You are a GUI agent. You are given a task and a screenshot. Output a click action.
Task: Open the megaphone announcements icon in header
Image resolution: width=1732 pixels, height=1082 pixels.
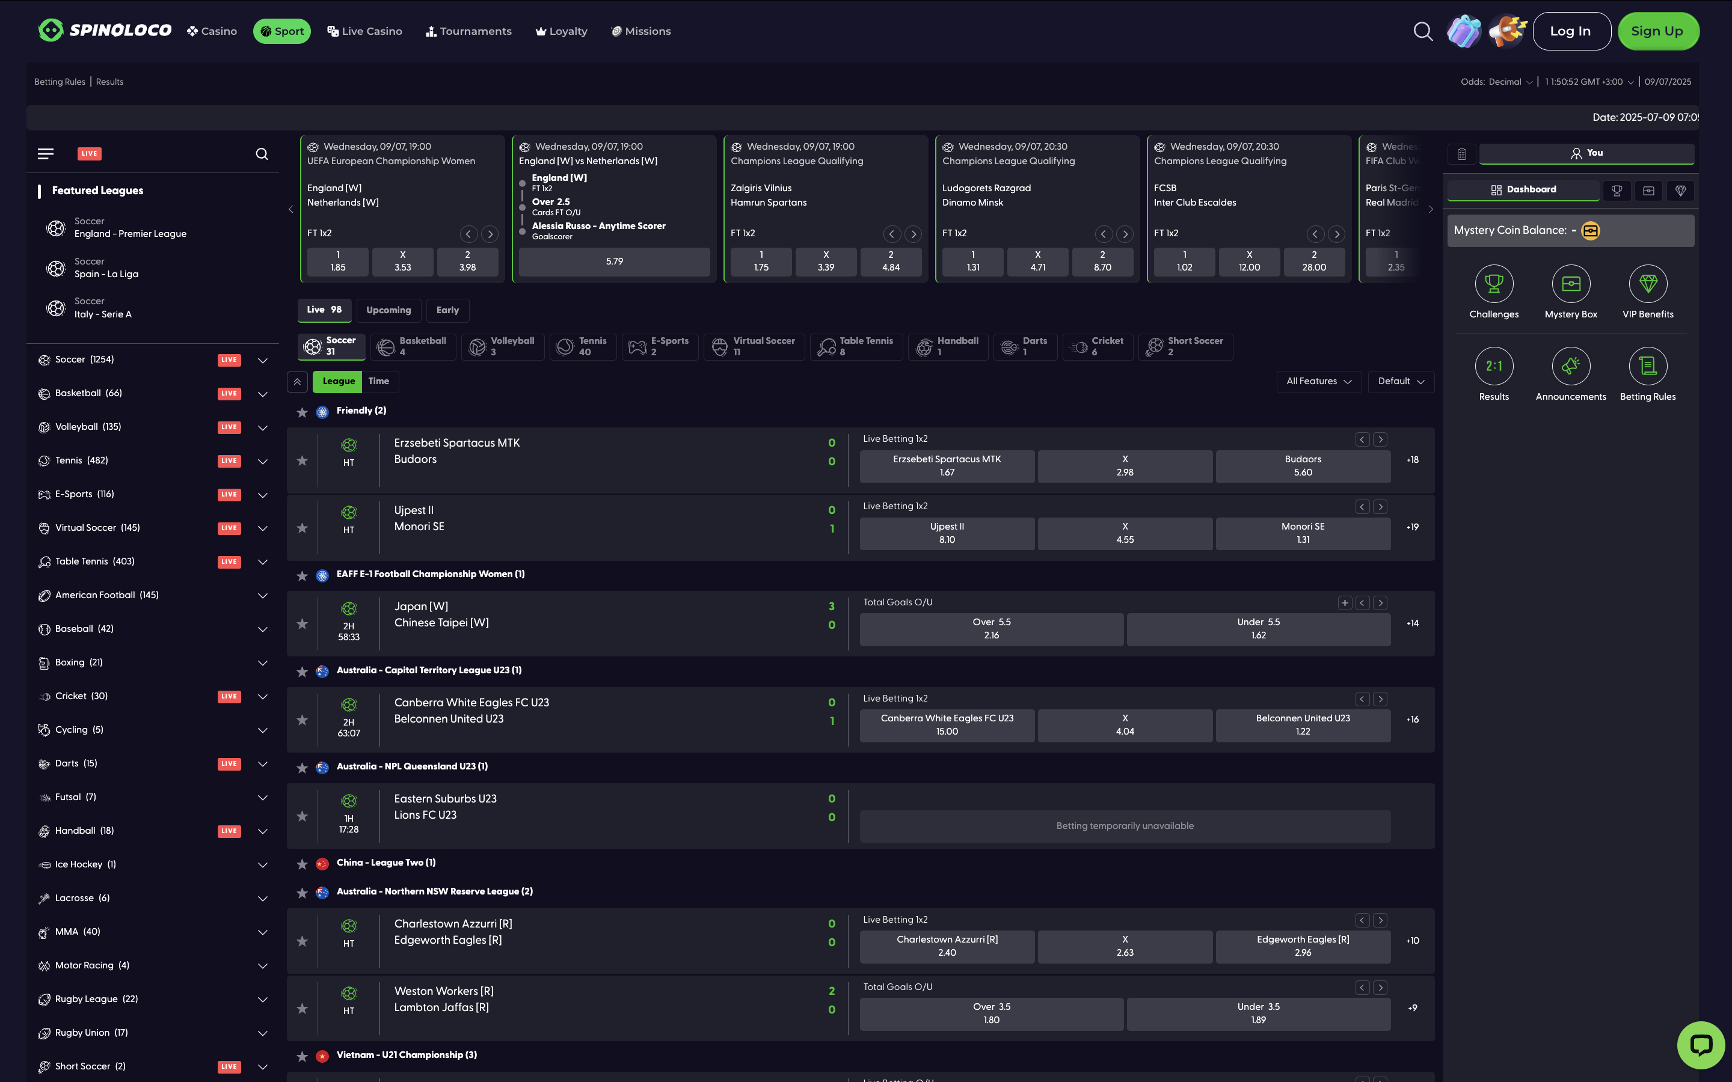tap(1507, 31)
